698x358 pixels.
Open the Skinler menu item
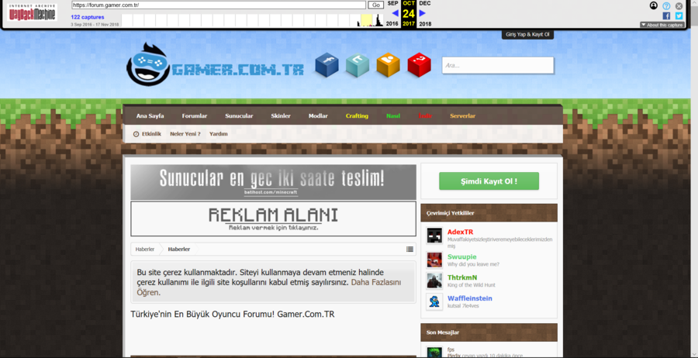click(x=281, y=115)
